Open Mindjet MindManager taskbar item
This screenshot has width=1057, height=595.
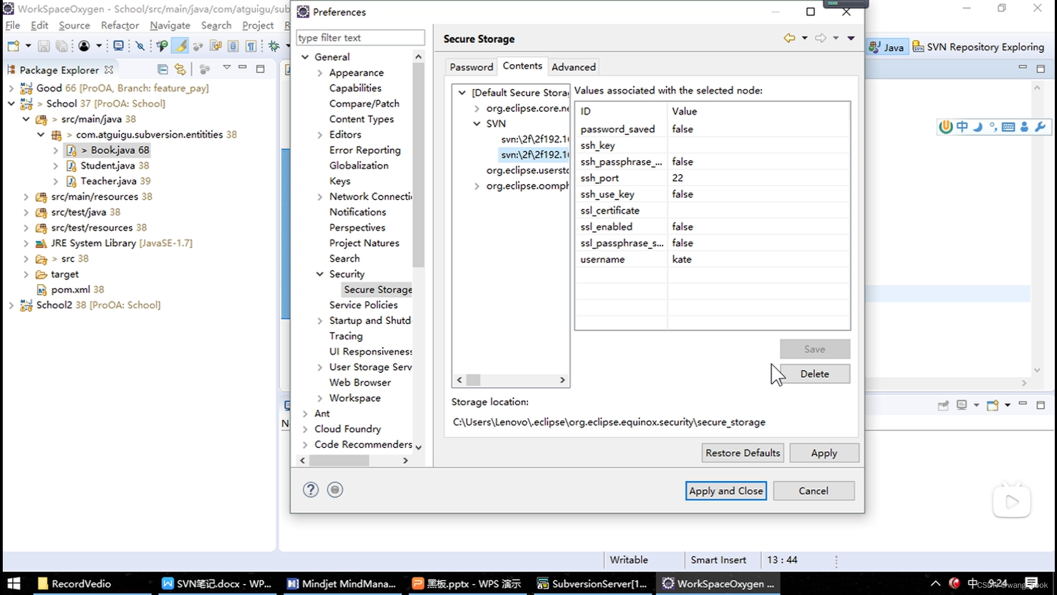(341, 583)
